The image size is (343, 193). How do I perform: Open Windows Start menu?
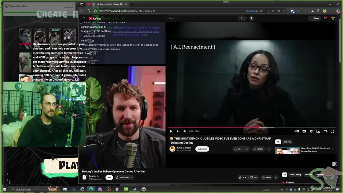(4, 189)
